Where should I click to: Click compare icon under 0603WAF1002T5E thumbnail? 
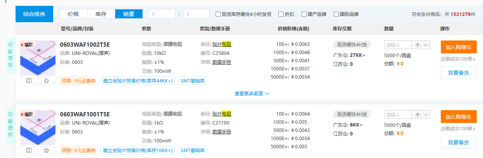point(29,81)
